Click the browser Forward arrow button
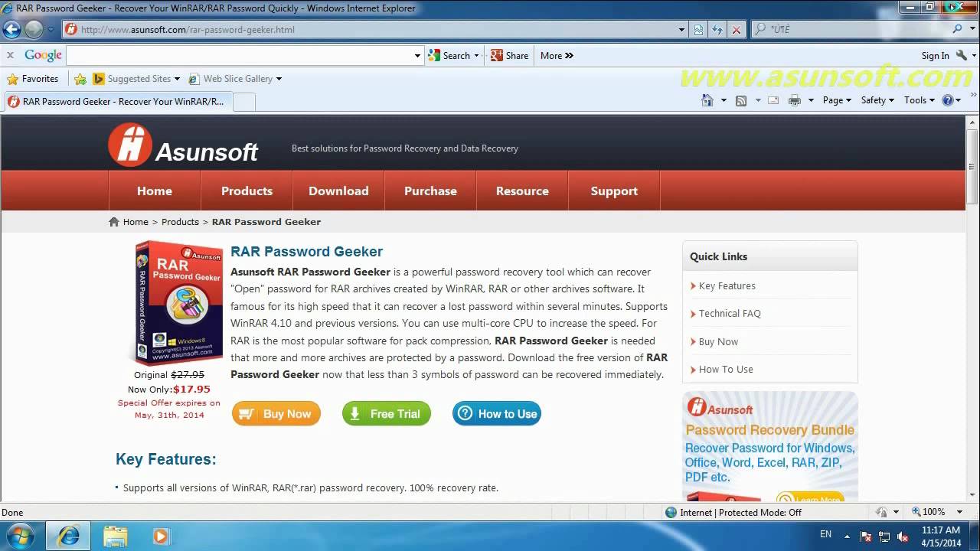This screenshot has height=551, width=980. click(x=34, y=30)
